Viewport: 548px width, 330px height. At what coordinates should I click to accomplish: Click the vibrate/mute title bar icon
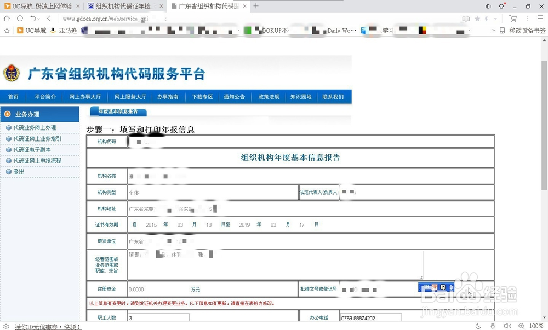click(x=488, y=6)
